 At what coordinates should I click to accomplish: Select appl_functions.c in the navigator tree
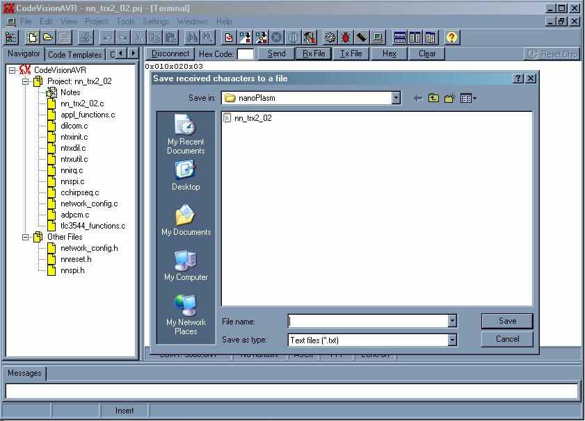coord(88,115)
